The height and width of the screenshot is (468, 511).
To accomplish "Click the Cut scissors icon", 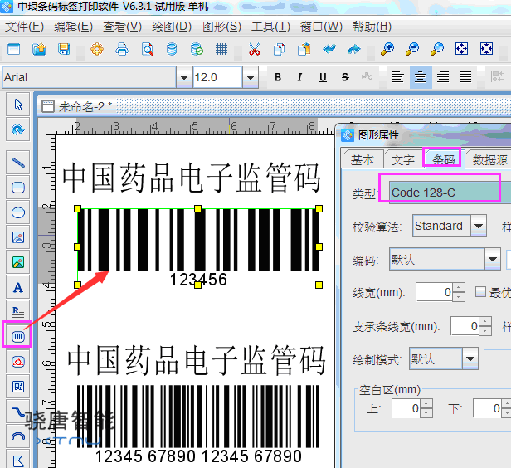I will pyautogui.click(x=255, y=49).
